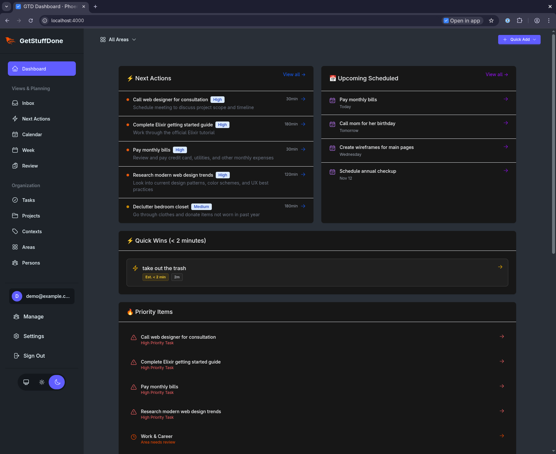The height and width of the screenshot is (454, 556).
Task: Open arrow for Research modern web design trends action
Action: click(x=303, y=174)
